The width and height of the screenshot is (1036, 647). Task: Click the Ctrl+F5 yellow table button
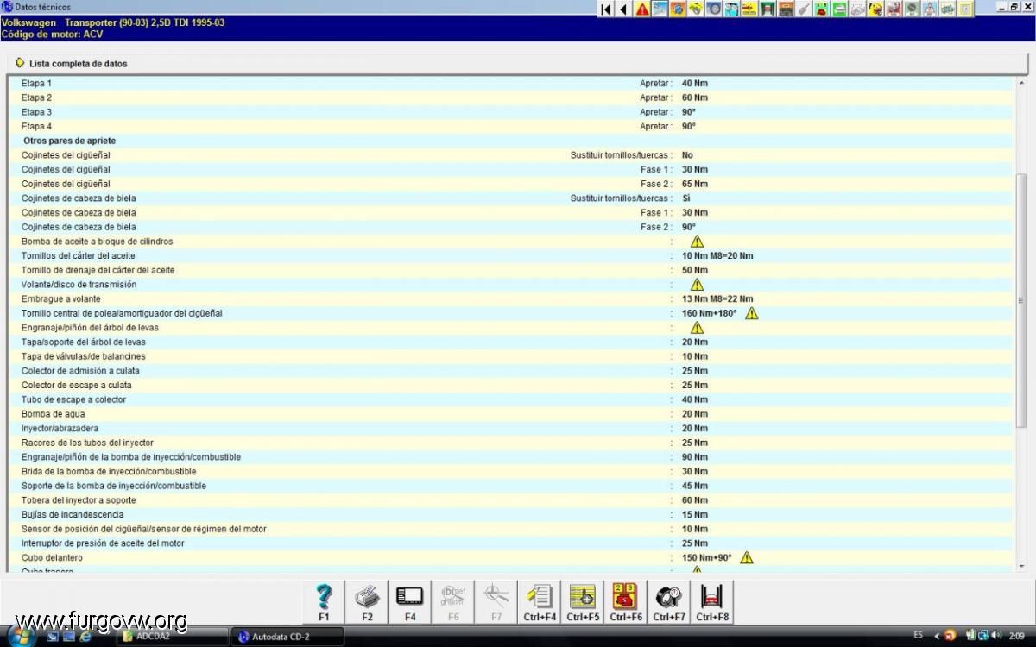[583, 602]
